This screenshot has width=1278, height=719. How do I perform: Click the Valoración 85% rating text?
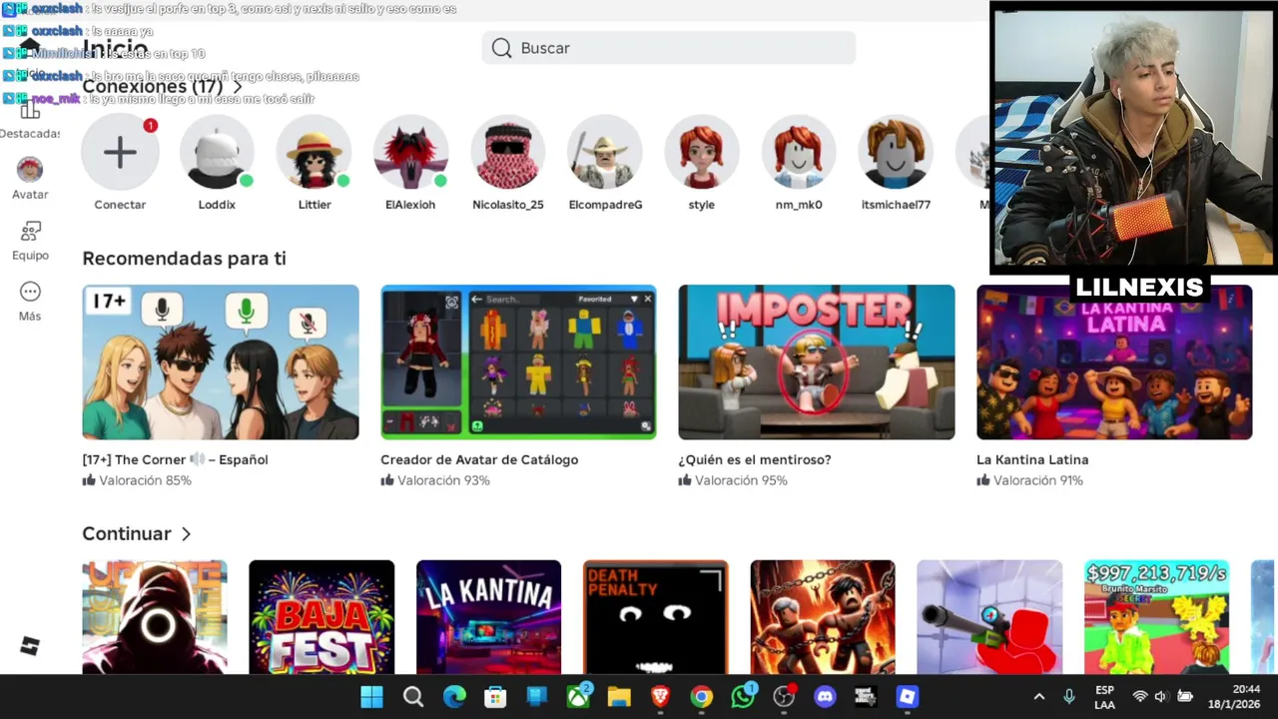point(145,481)
